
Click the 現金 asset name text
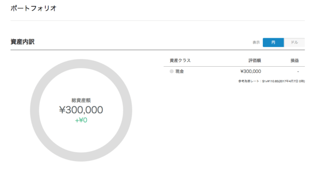click(x=179, y=72)
